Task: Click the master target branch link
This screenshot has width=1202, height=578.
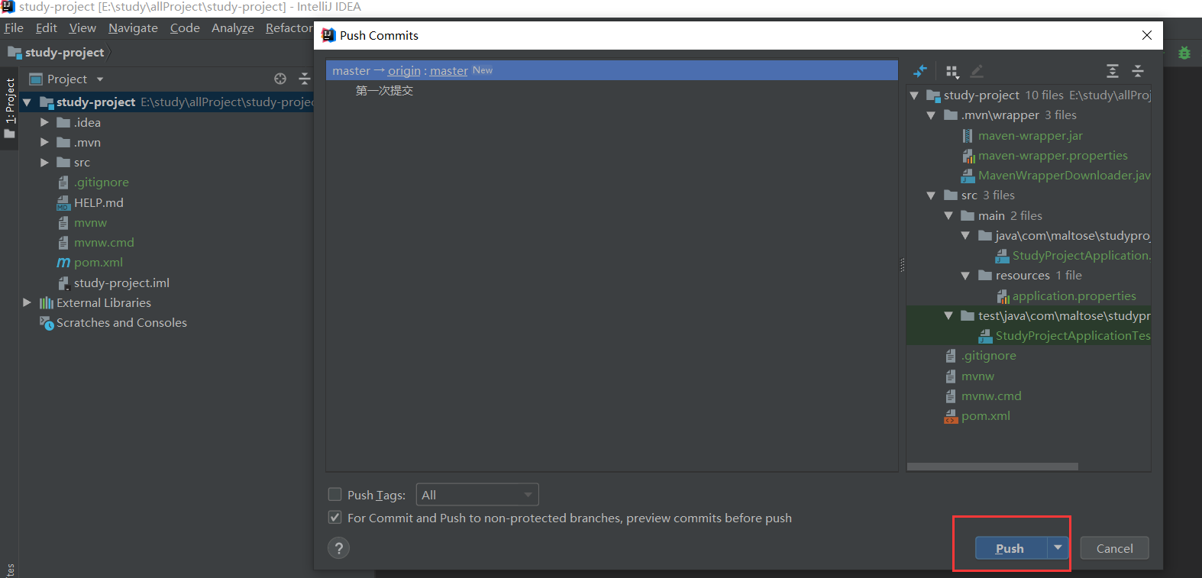Action: [449, 70]
